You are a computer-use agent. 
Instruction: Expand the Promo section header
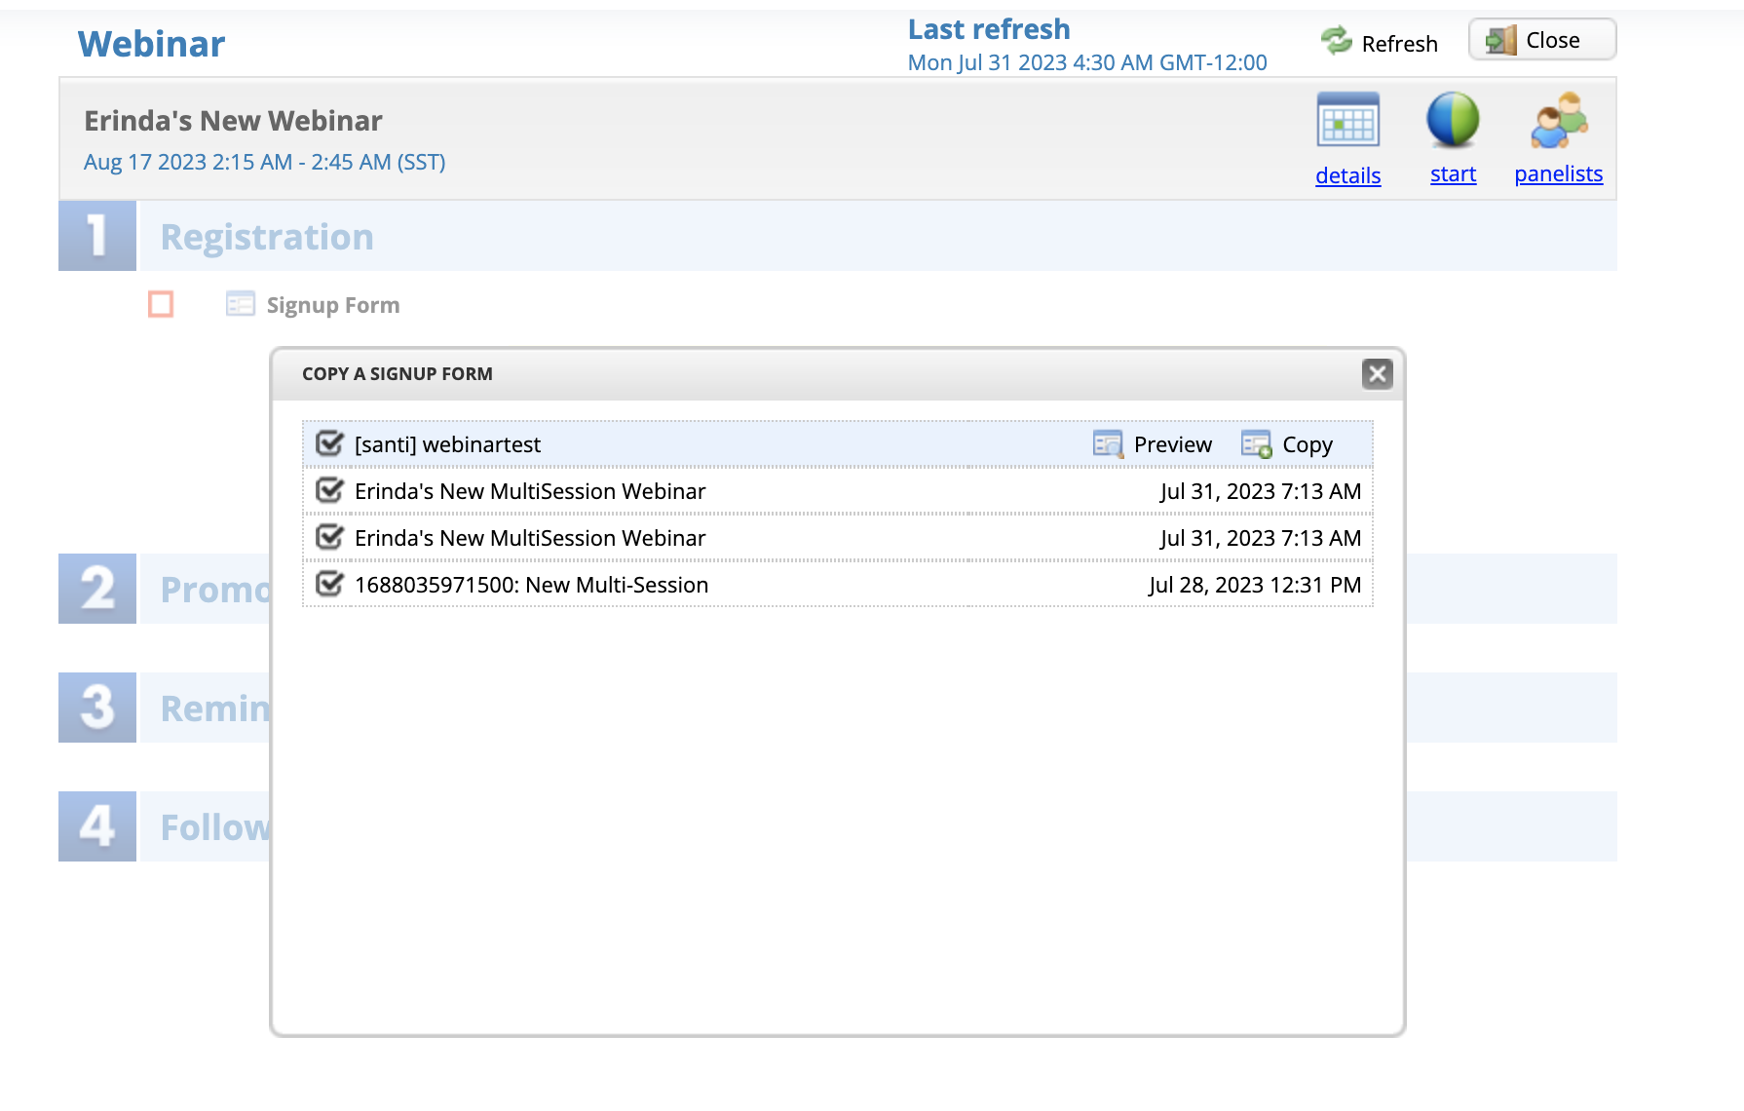(x=215, y=590)
